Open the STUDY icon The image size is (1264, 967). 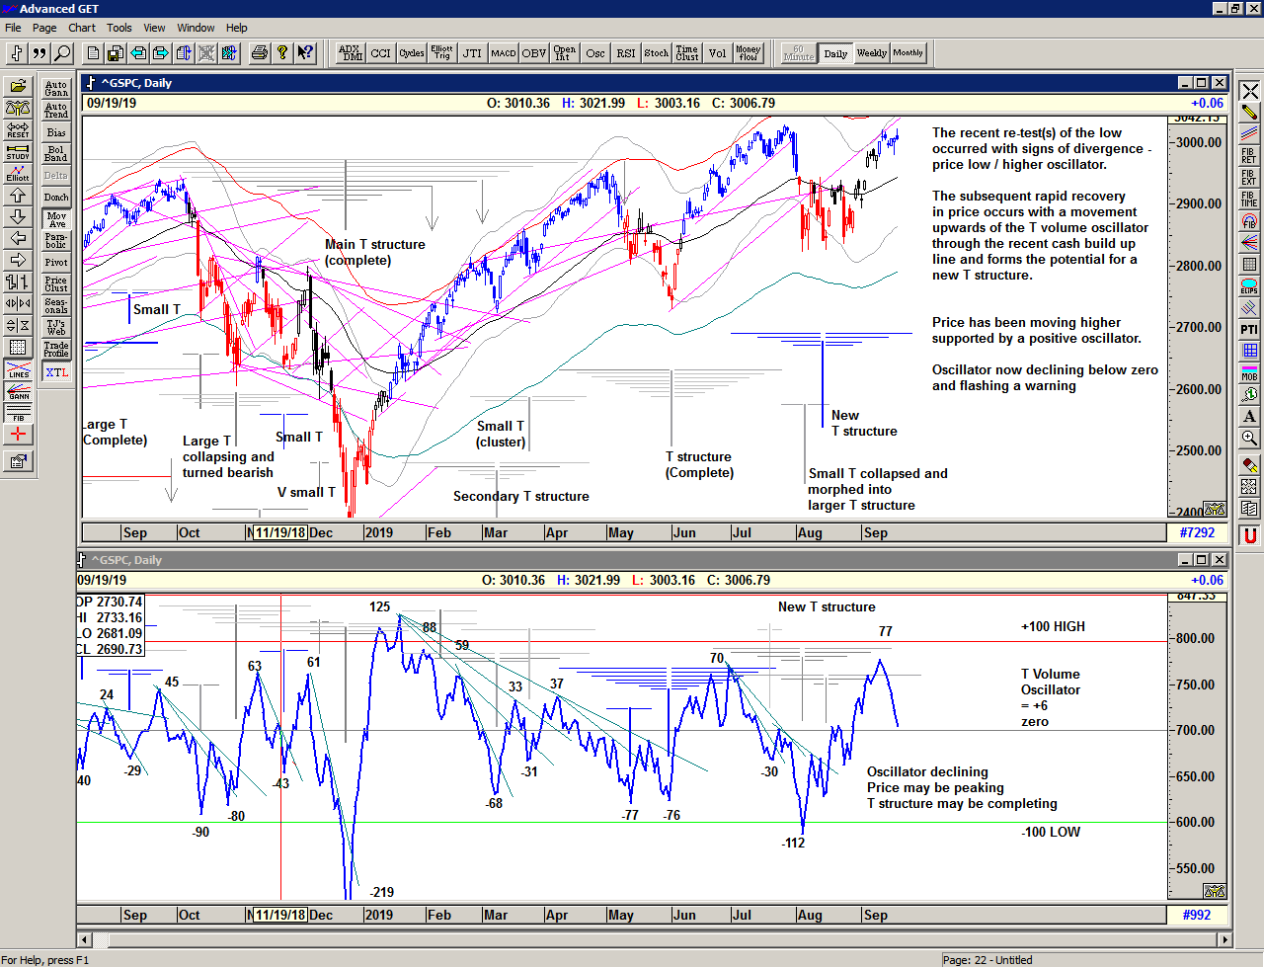point(19,152)
